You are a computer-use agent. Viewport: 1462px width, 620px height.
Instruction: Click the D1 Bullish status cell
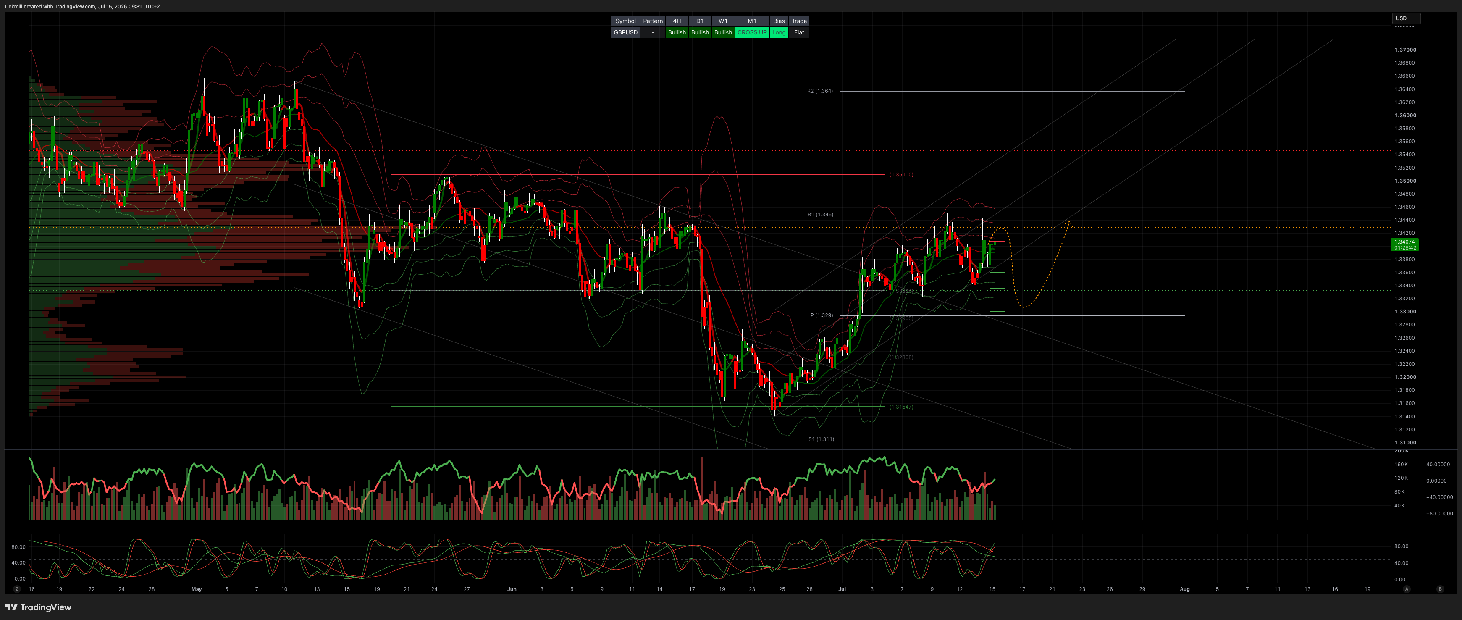[700, 32]
